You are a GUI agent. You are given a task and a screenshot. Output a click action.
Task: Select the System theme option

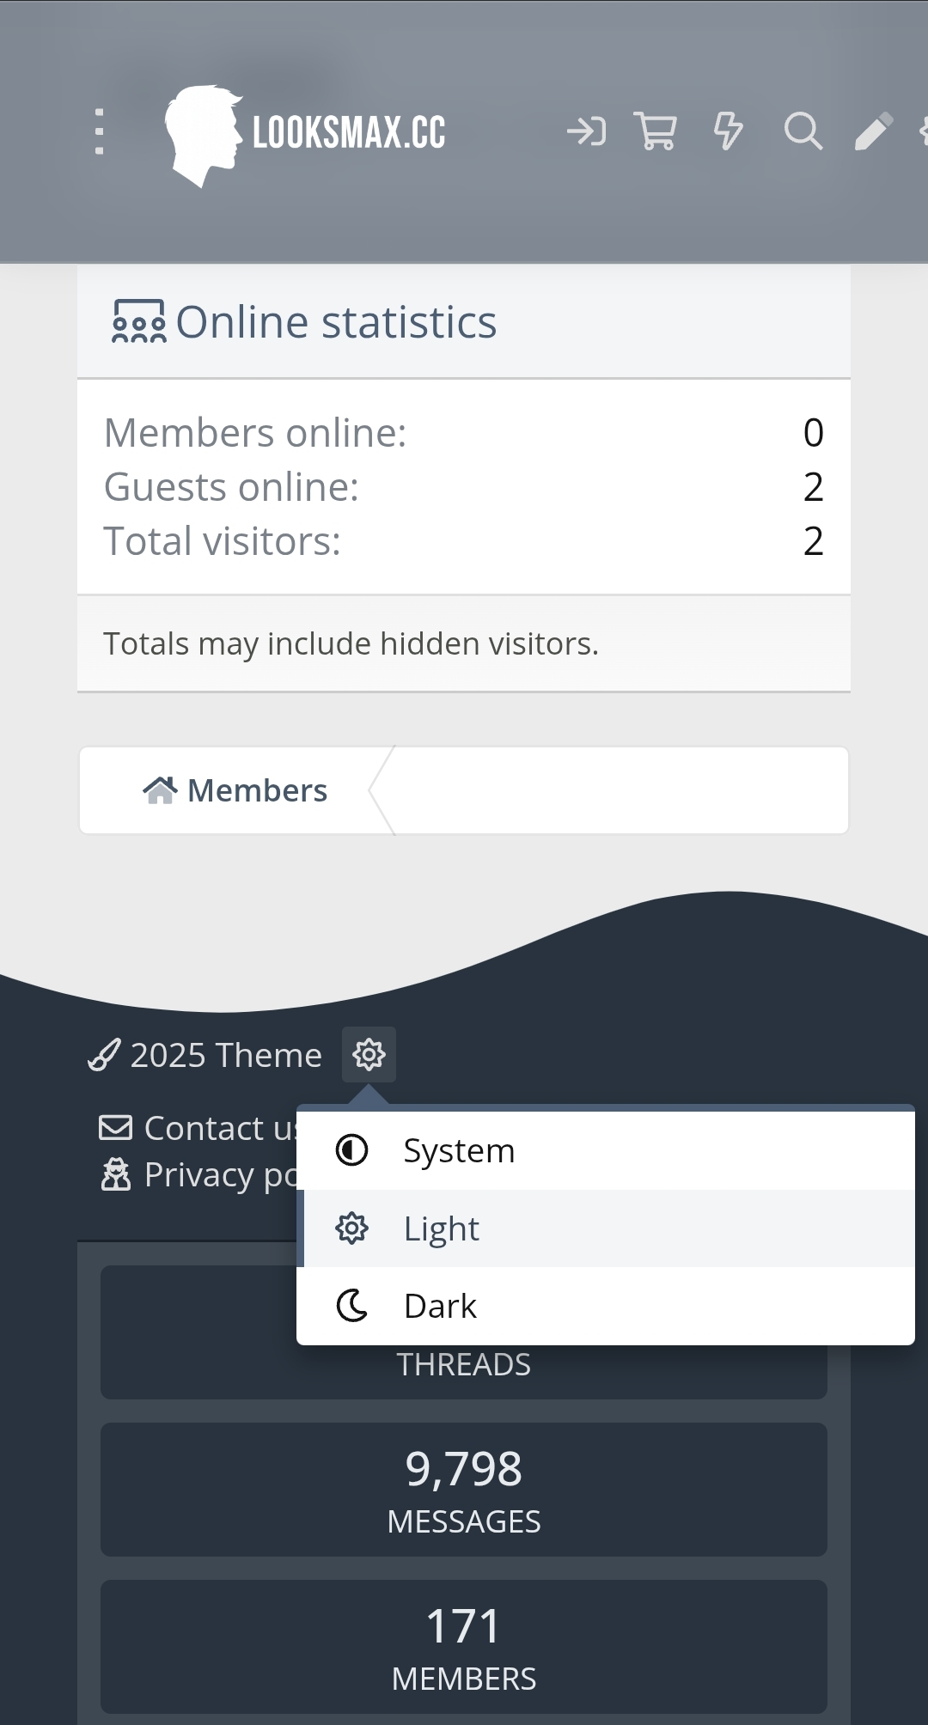click(458, 1150)
